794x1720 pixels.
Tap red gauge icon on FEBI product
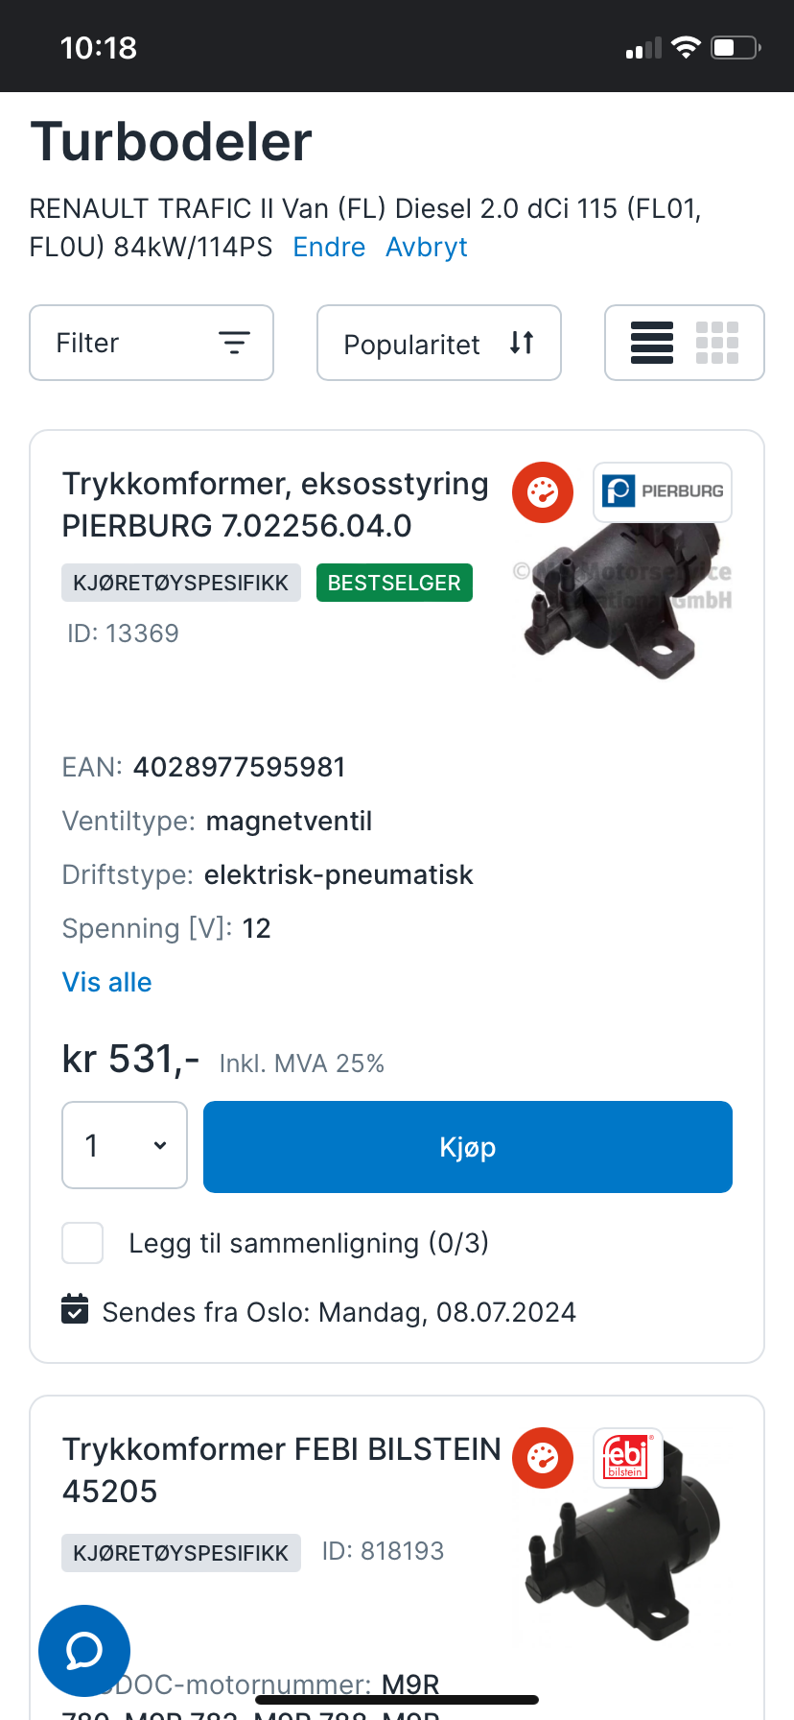pos(543,1458)
